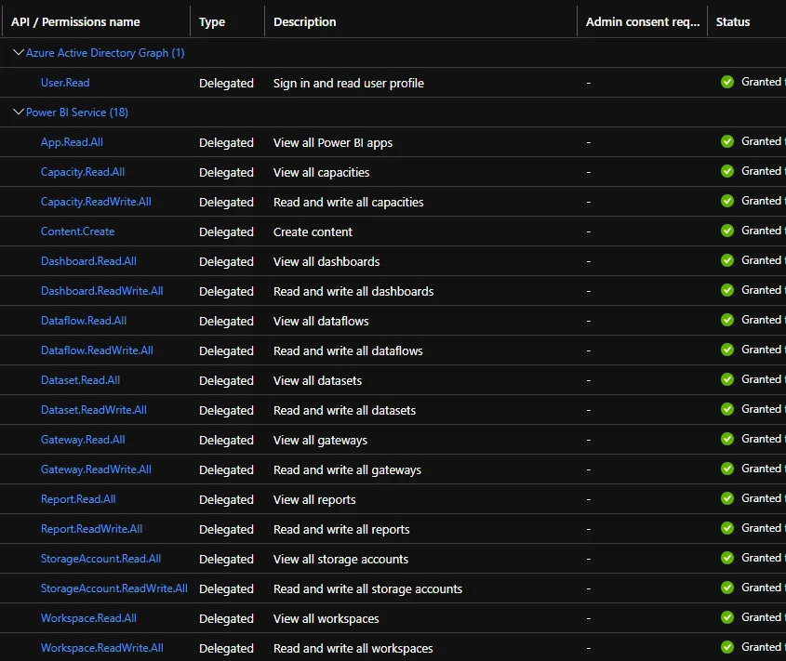
Task: Click the green checkmark for Dataflow.ReadWrite.All
Action: click(x=727, y=350)
